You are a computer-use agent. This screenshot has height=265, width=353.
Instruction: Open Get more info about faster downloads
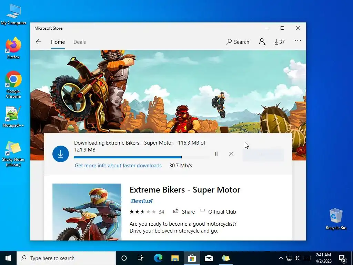(x=118, y=166)
